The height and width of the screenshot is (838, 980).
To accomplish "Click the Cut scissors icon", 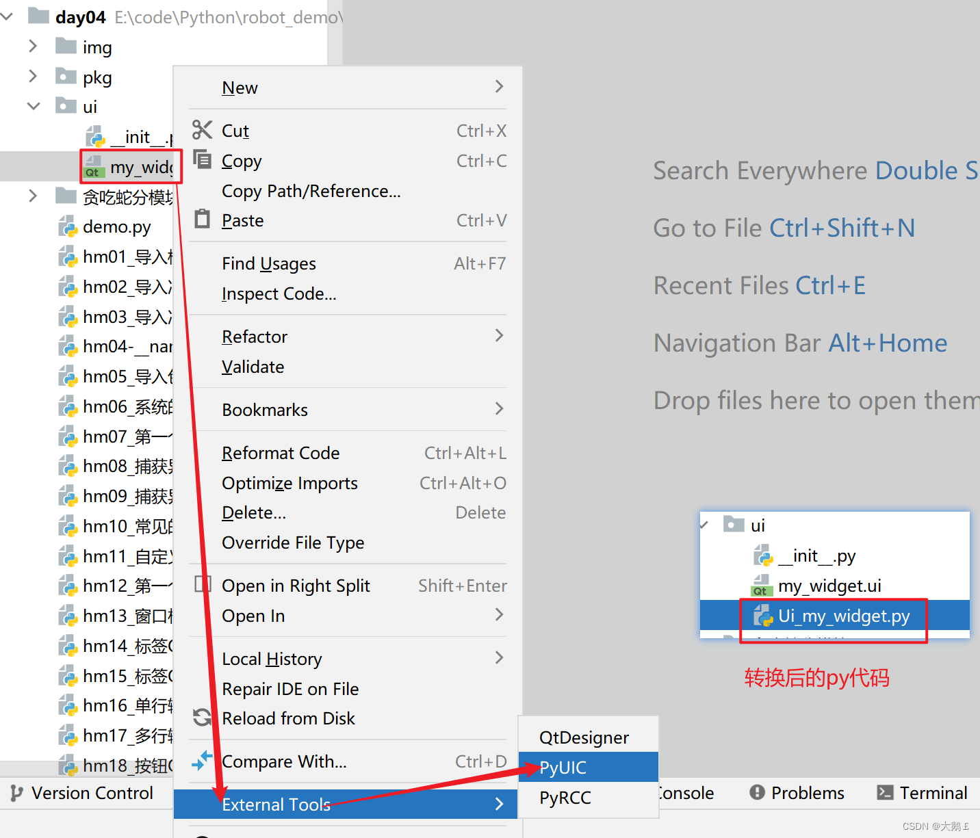I will [202, 129].
